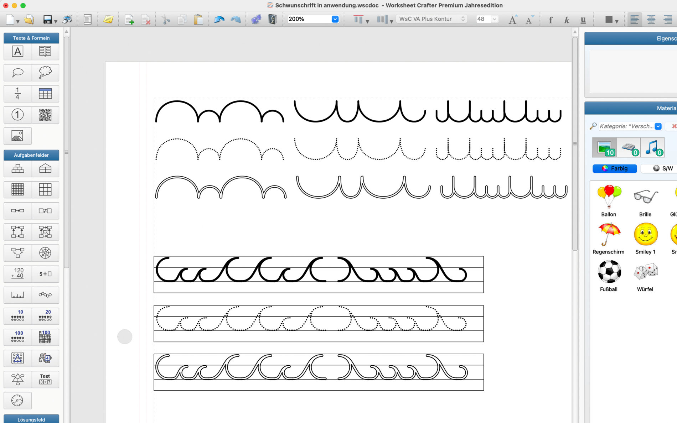Insert an image item from the sidebar
This screenshot has height=423, width=677.
(17, 136)
